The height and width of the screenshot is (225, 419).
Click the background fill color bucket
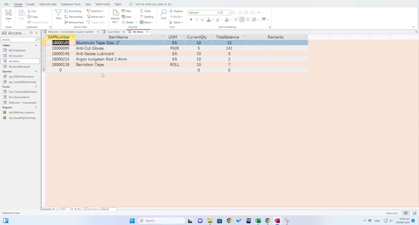tap(227, 20)
